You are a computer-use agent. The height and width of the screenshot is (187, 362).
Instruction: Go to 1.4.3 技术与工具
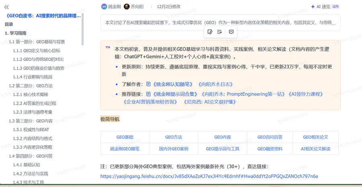(29, 182)
